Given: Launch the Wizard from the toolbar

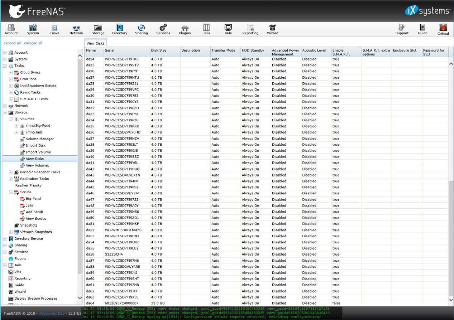Looking at the screenshot, I should (x=272, y=29).
